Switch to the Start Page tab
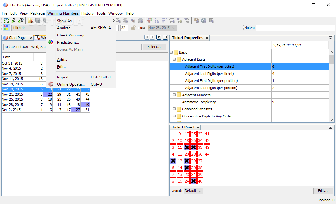The width and height of the screenshot is (336, 204). point(17,38)
